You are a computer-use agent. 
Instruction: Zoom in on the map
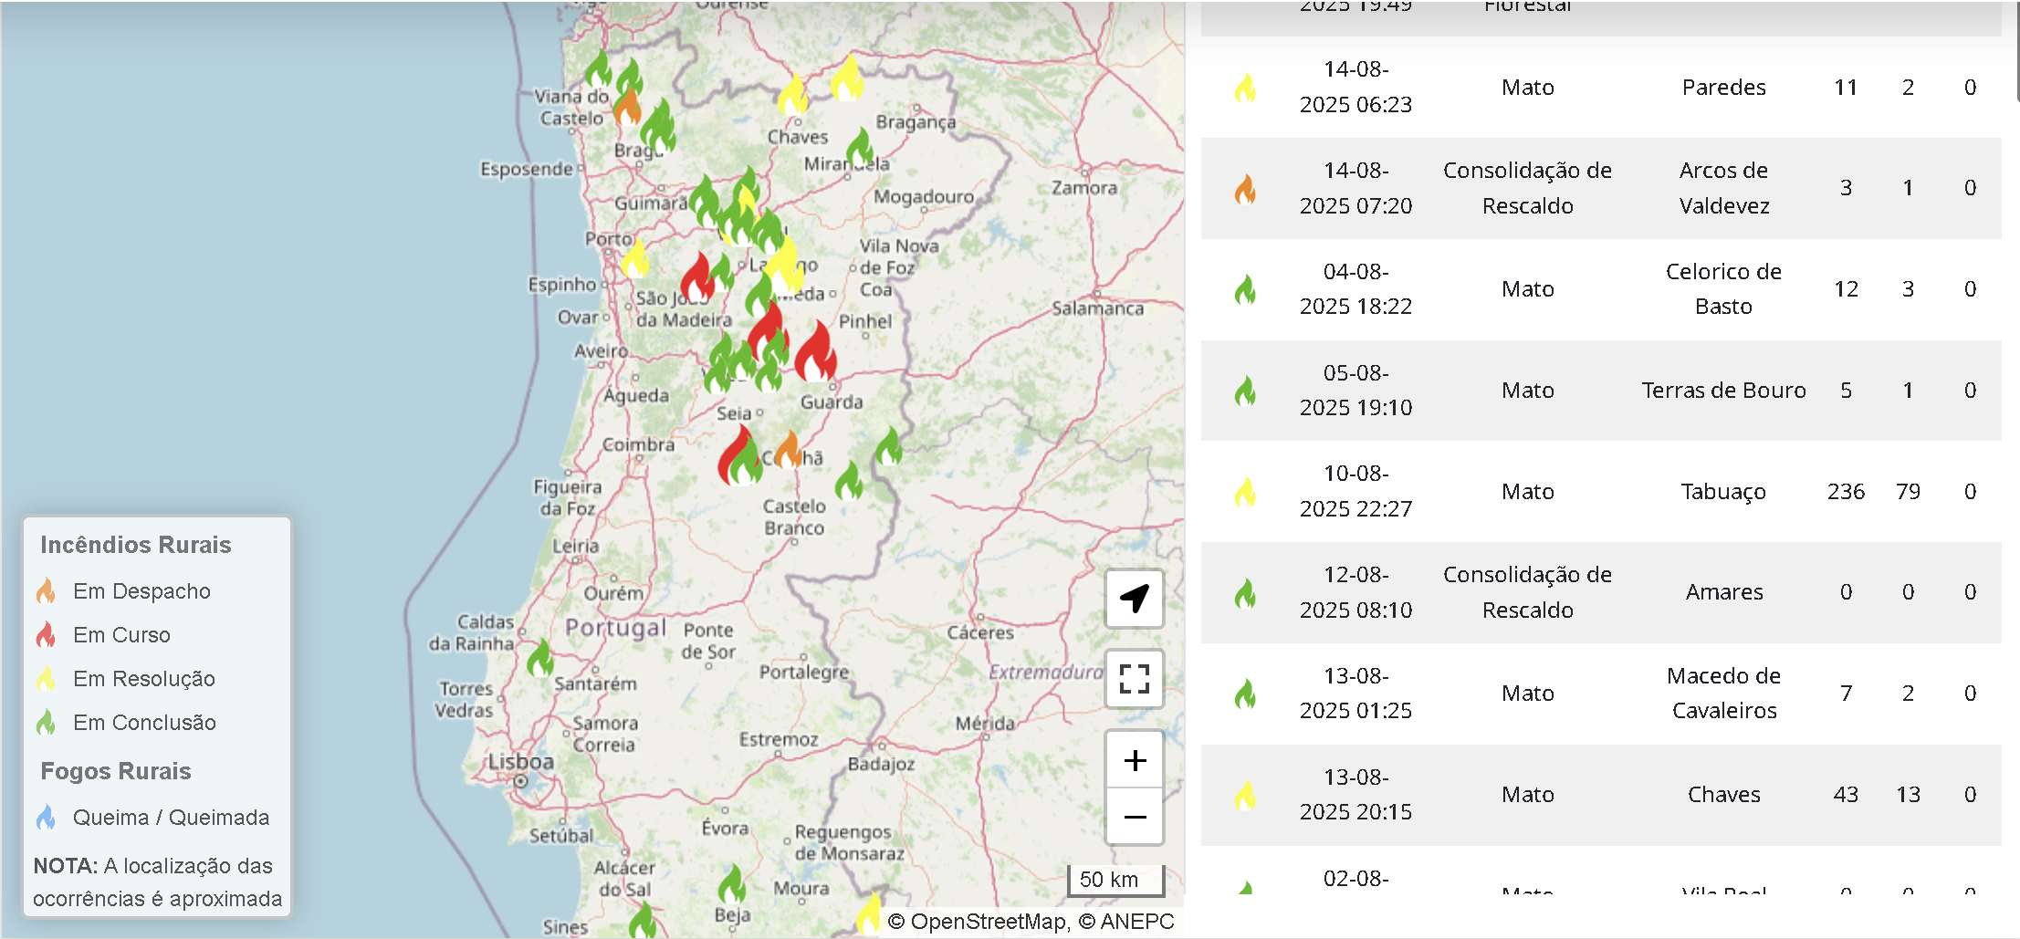(x=1134, y=760)
